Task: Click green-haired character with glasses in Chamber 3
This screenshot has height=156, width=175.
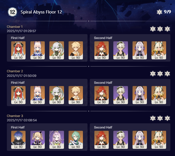Action: (x=76, y=140)
